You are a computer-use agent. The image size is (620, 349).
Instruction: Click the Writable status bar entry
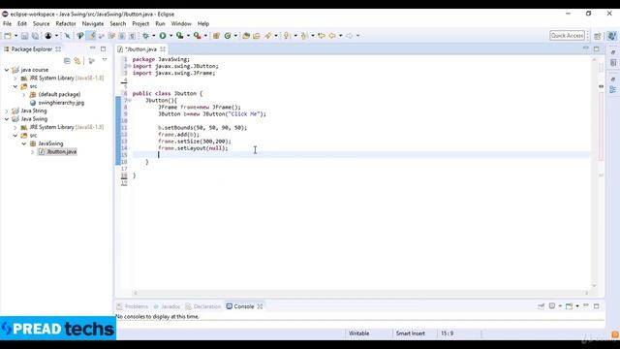coord(358,333)
